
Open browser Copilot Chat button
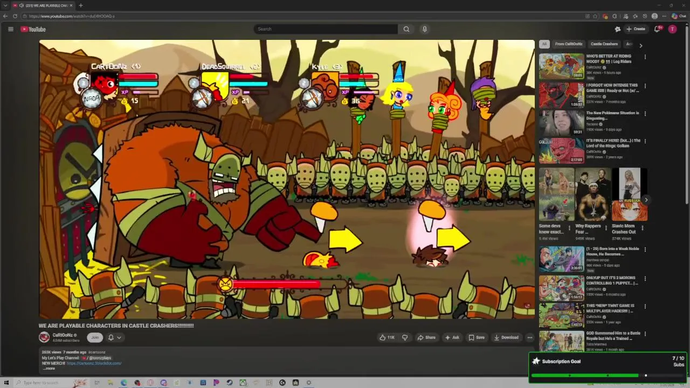679,16
